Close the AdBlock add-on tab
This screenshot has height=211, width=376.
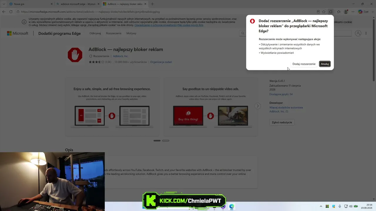tap(145, 4)
